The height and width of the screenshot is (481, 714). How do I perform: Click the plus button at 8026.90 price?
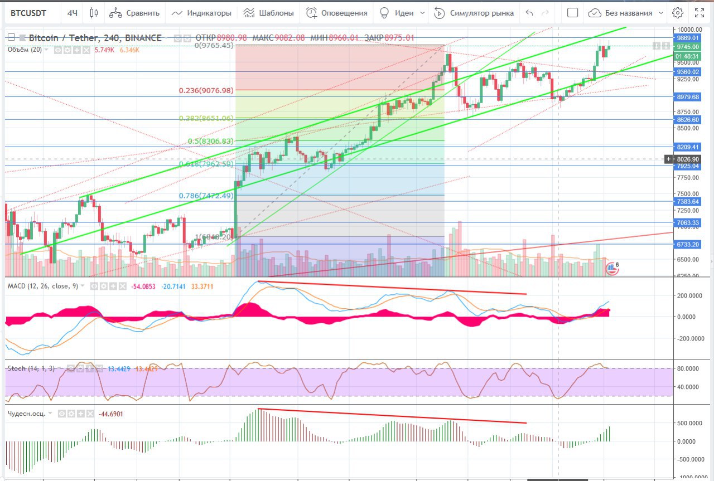click(x=669, y=159)
